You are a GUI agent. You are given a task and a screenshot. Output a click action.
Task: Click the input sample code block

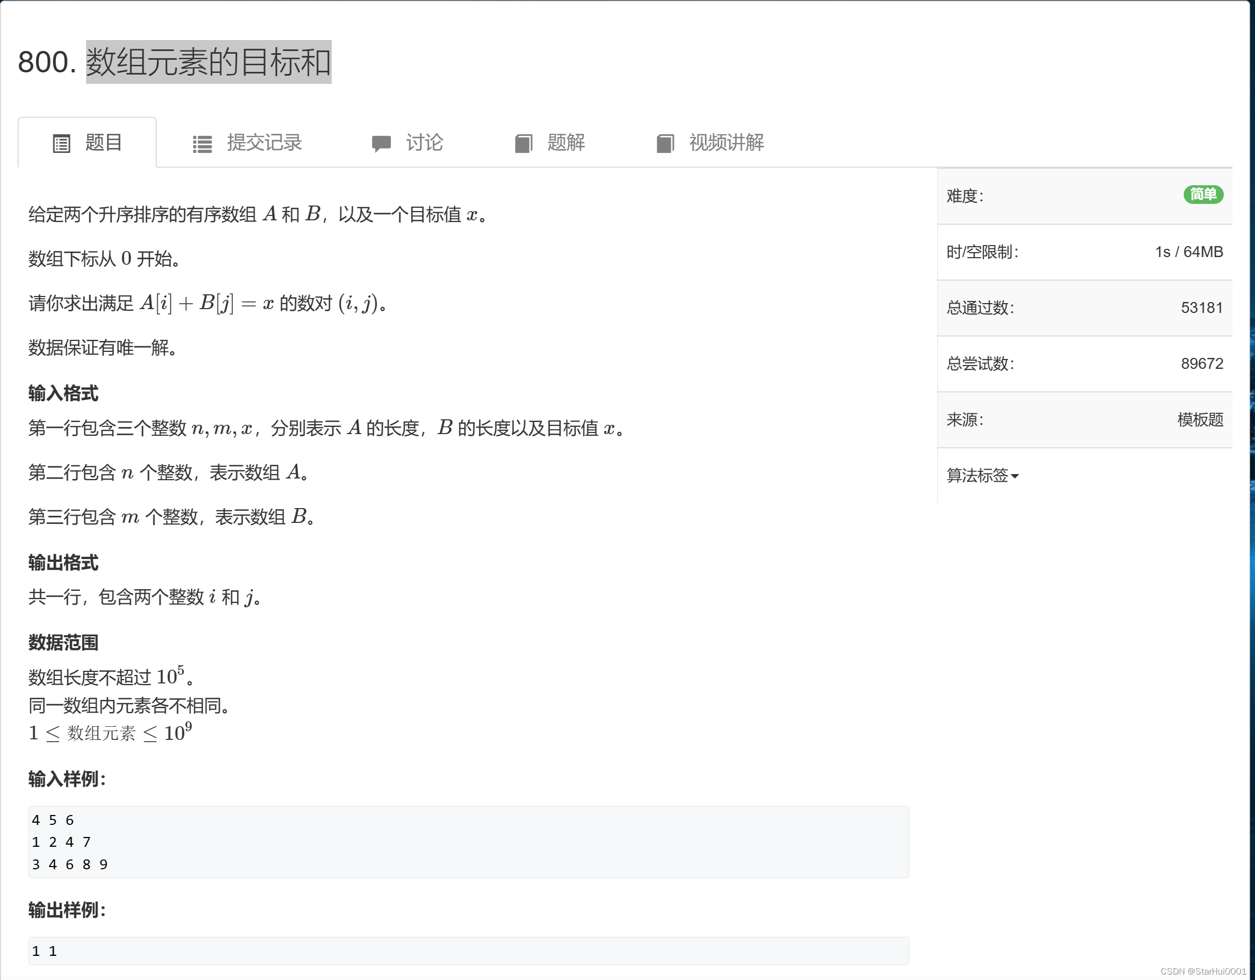pyautogui.click(x=468, y=841)
